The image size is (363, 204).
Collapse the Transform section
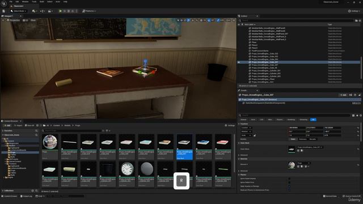(239, 124)
